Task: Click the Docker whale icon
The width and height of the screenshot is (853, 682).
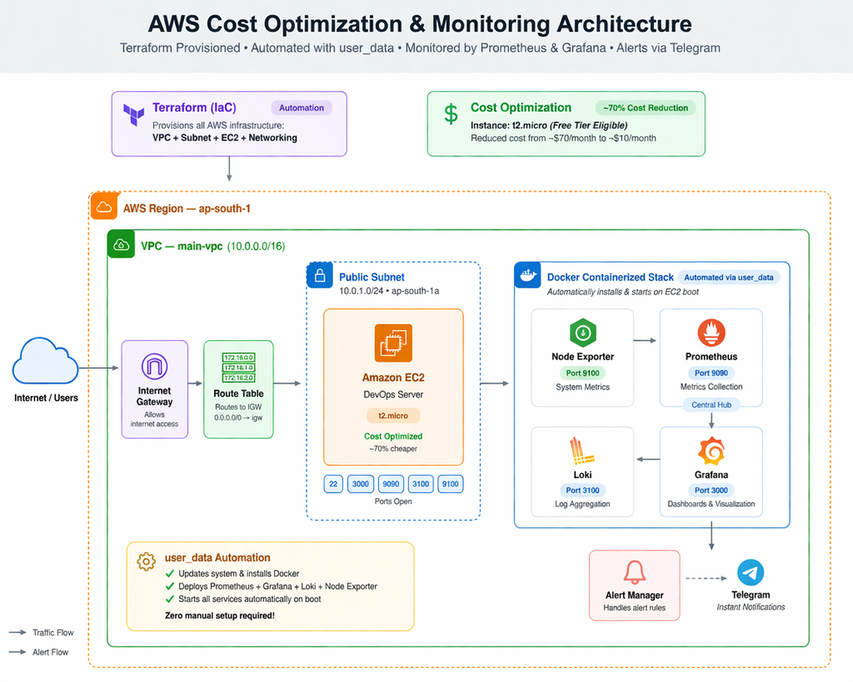Action: pos(528,274)
